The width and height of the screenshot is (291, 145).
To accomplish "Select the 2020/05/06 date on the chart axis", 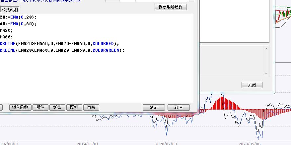I will pyautogui.click(x=250, y=144).
